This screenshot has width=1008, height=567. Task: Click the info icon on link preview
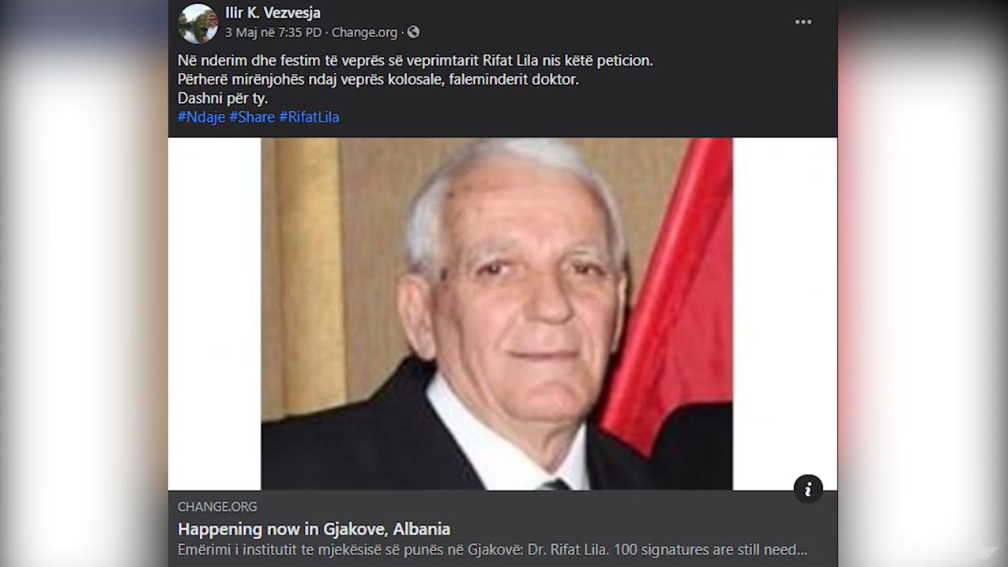[x=808, y=490]
